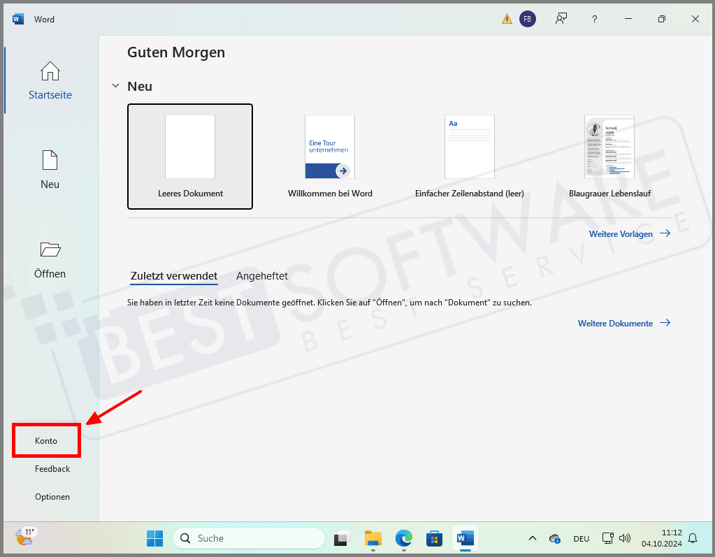Screen dimensions: 715x557
Task: Click the yellow warning triangle icon
Action: click(x=507, y=19)
